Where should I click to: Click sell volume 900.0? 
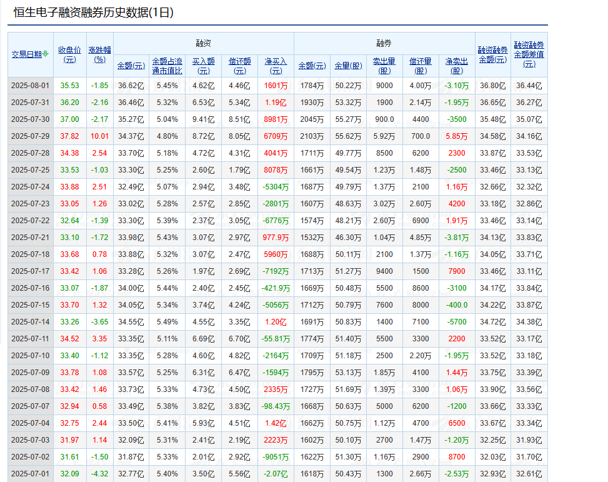click(x=384, y=119)
